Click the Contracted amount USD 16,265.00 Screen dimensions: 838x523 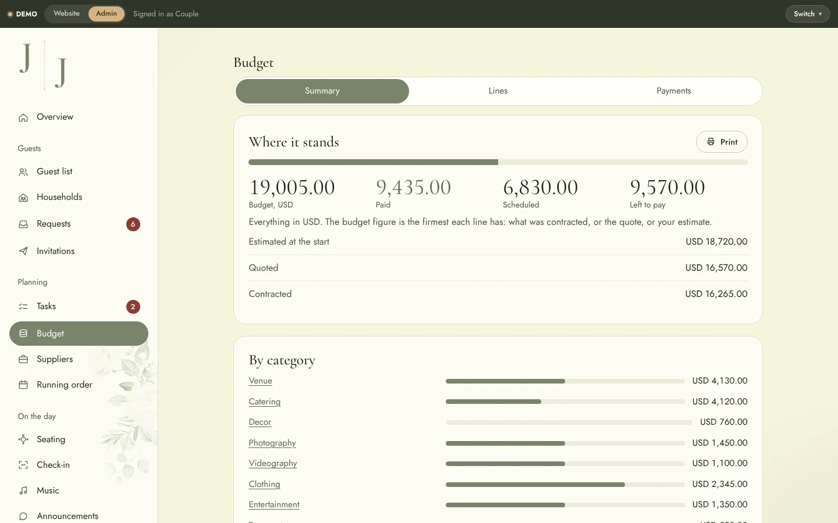point(716,294)
